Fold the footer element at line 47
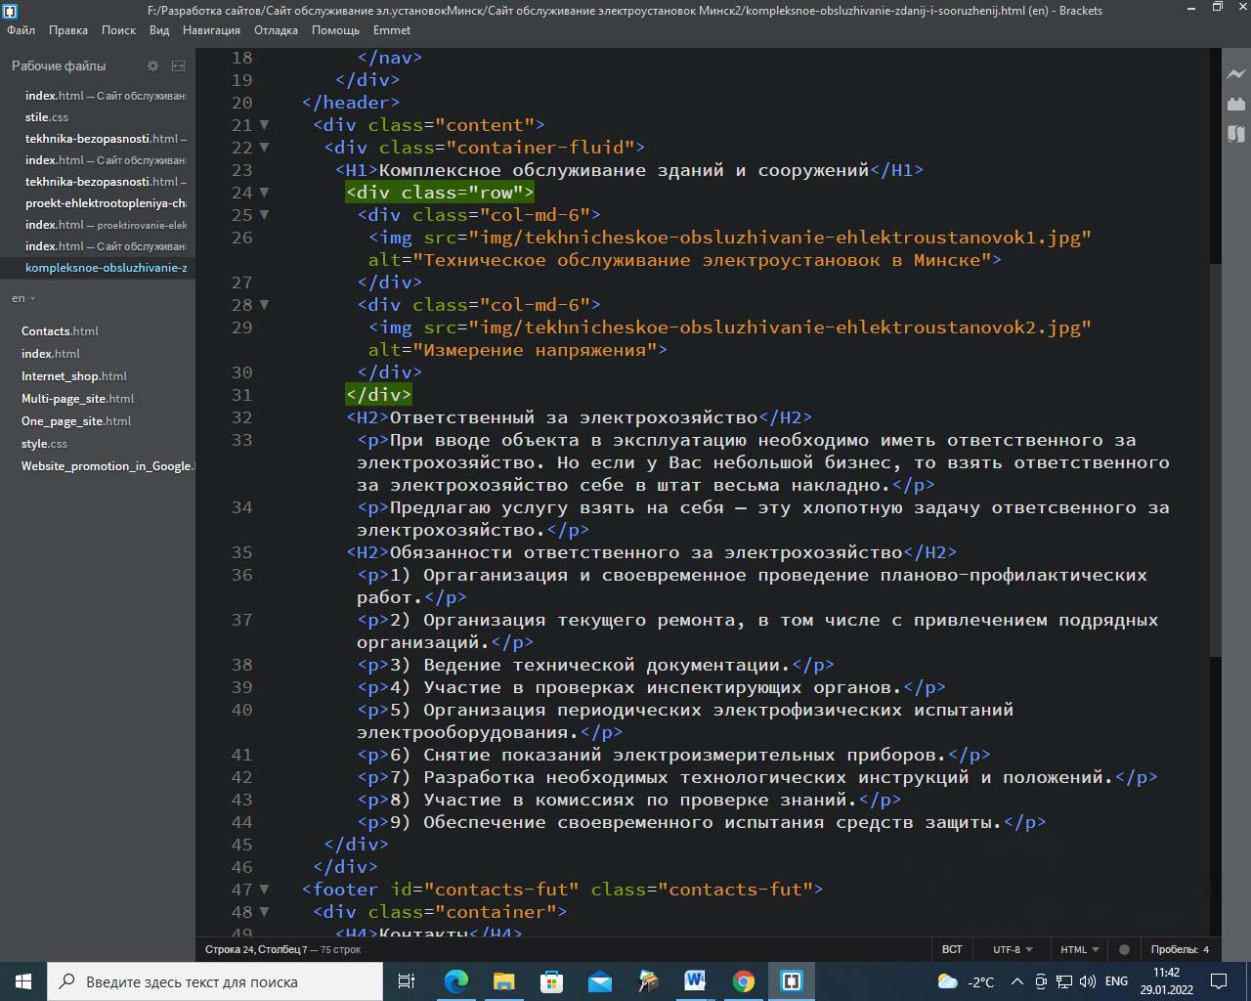 tap(263, 890)
